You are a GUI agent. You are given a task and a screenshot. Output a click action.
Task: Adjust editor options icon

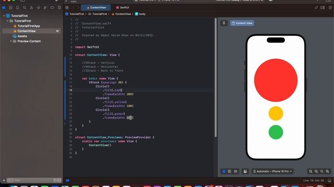[323, 8]
